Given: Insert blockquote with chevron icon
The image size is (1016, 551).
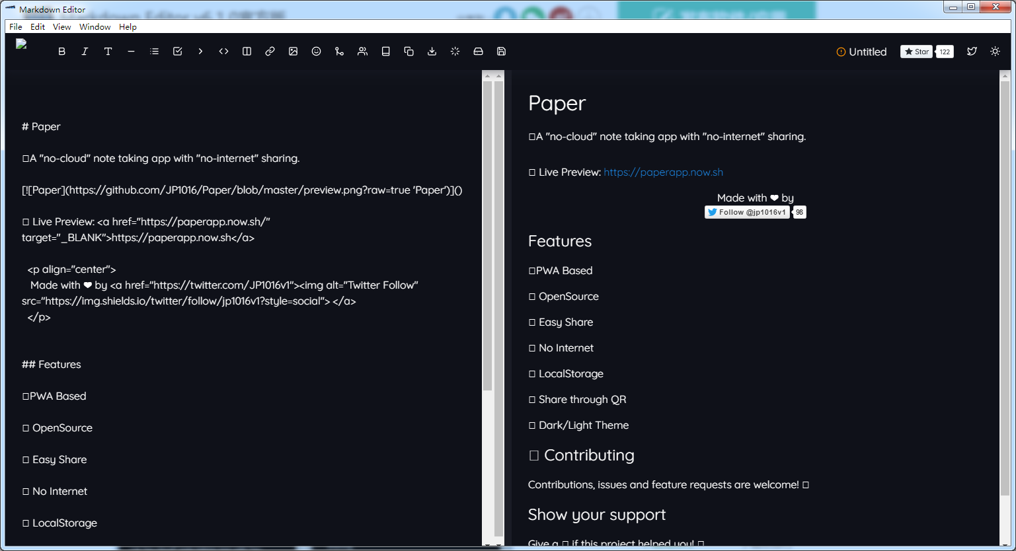Looking at the screenshot, I should tap(200, 52).
